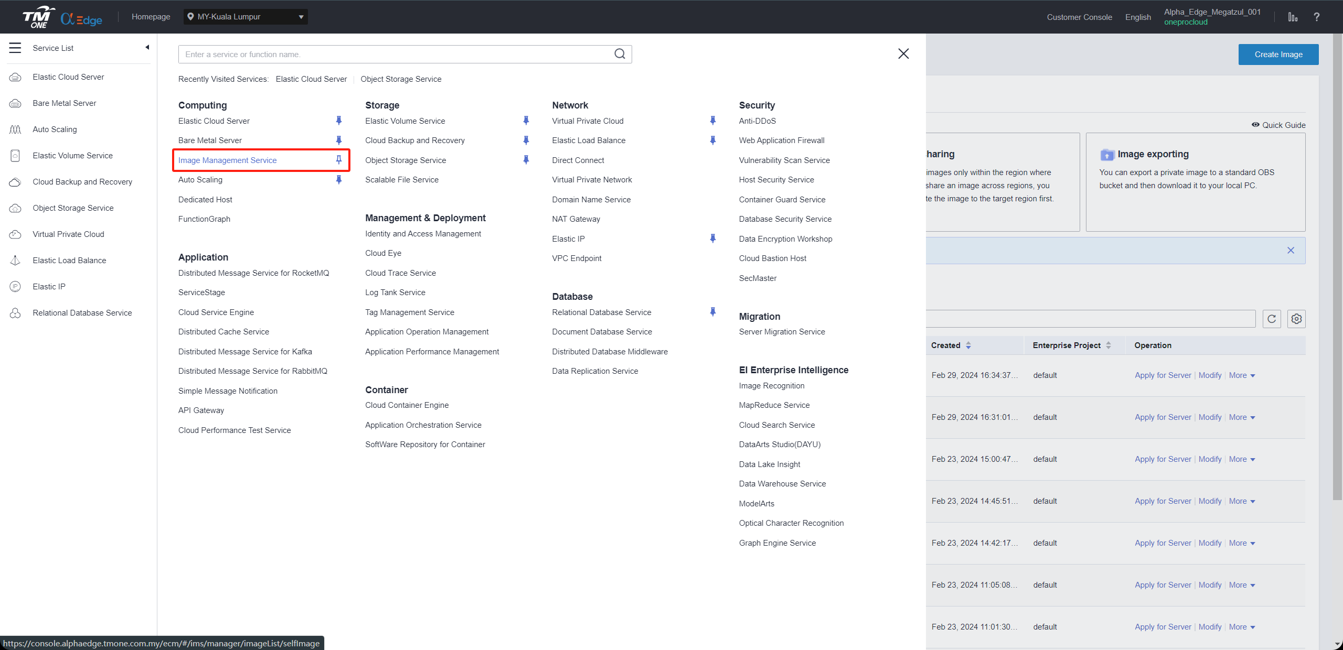Unpin Relational Database Service in Database list
The image size is (1343, 650).
[713, 312]
